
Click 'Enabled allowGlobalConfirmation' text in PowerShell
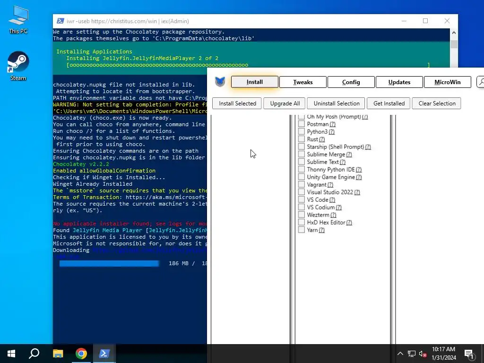click(x=104, y=171)
